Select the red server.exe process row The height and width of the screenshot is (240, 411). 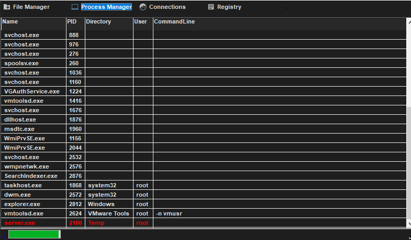tap(20, 223)
